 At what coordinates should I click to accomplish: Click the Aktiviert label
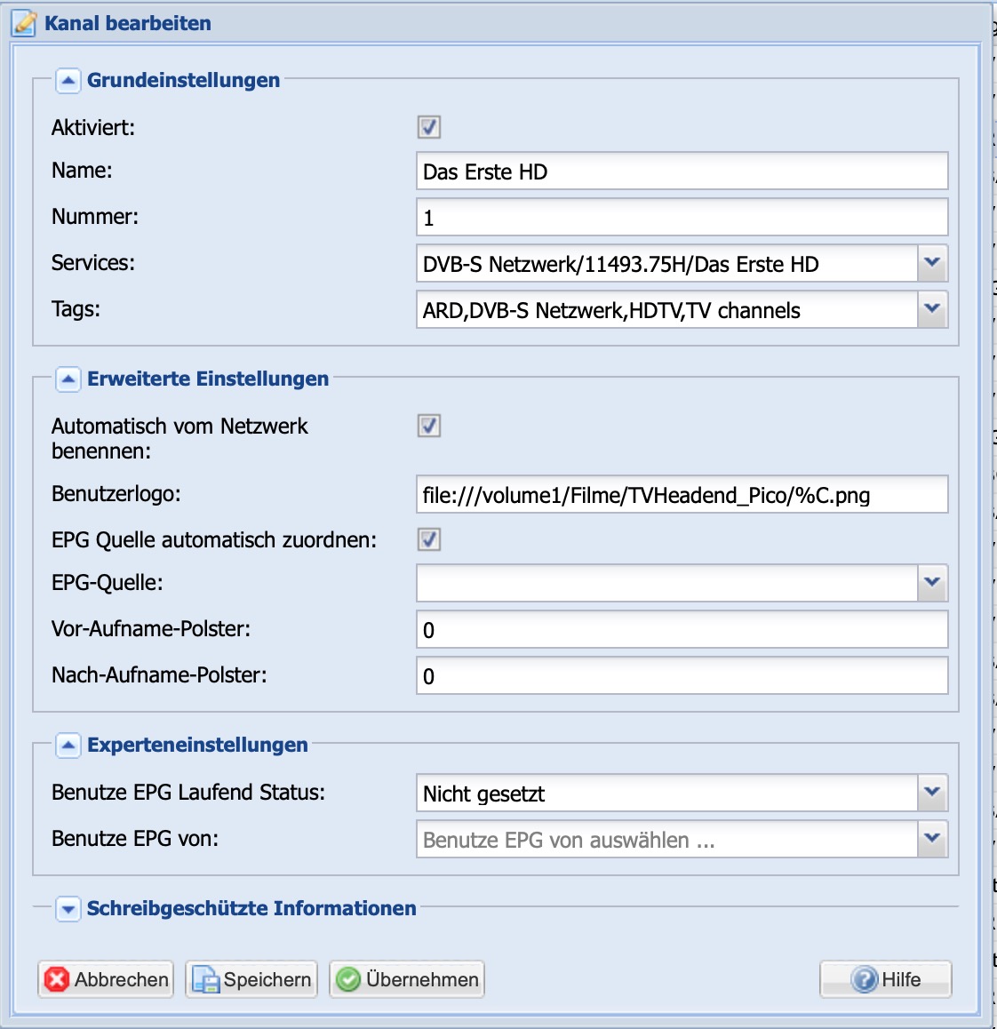point(93,127)
